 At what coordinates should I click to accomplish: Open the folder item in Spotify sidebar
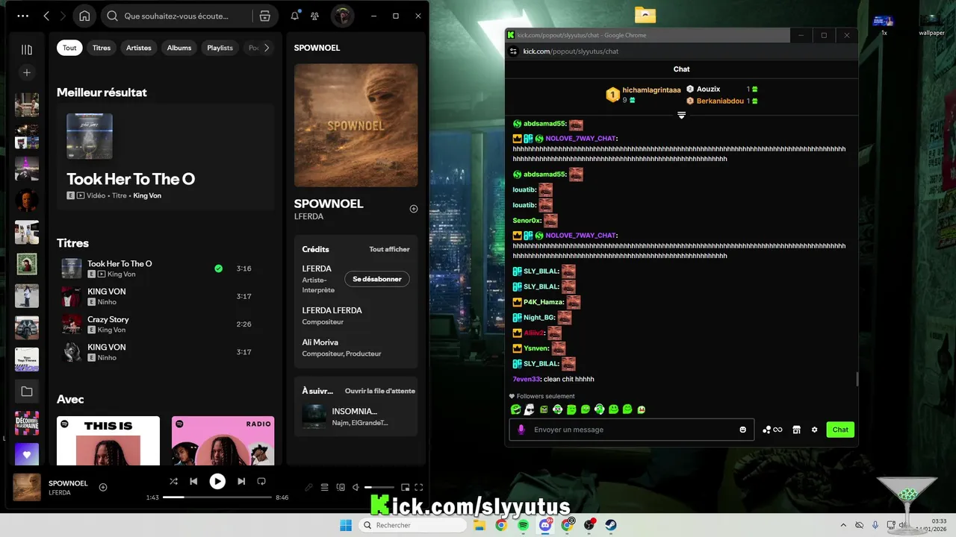[x=27, y=391]
